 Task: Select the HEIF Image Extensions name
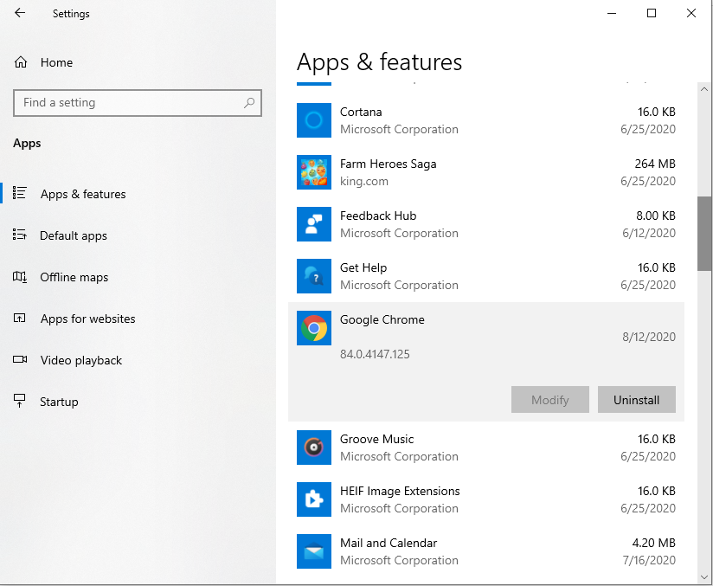(x=400, y=491)
